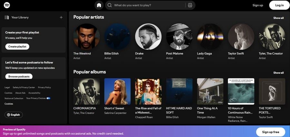This screenshot has height=137, width=290.
Task: Click 'The Weeknd' name text
Action: [x=82, y=53]
